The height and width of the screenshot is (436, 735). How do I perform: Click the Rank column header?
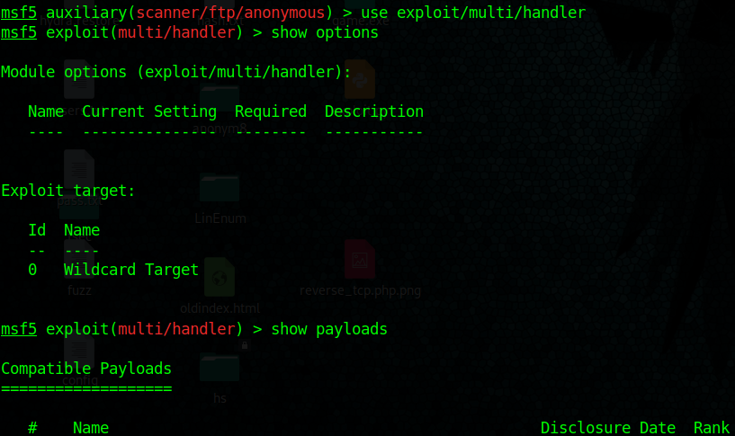tap(711, 428)
